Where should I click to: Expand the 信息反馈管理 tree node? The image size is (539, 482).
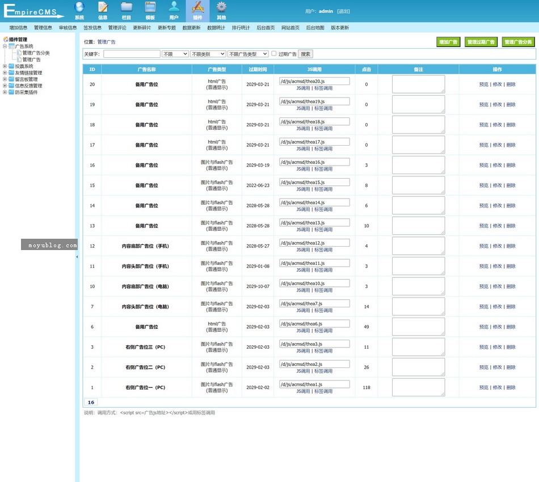5,86
